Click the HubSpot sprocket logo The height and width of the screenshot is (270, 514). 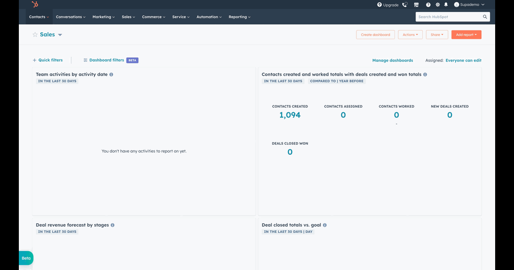pyautogui.click(x=35, y=4)
